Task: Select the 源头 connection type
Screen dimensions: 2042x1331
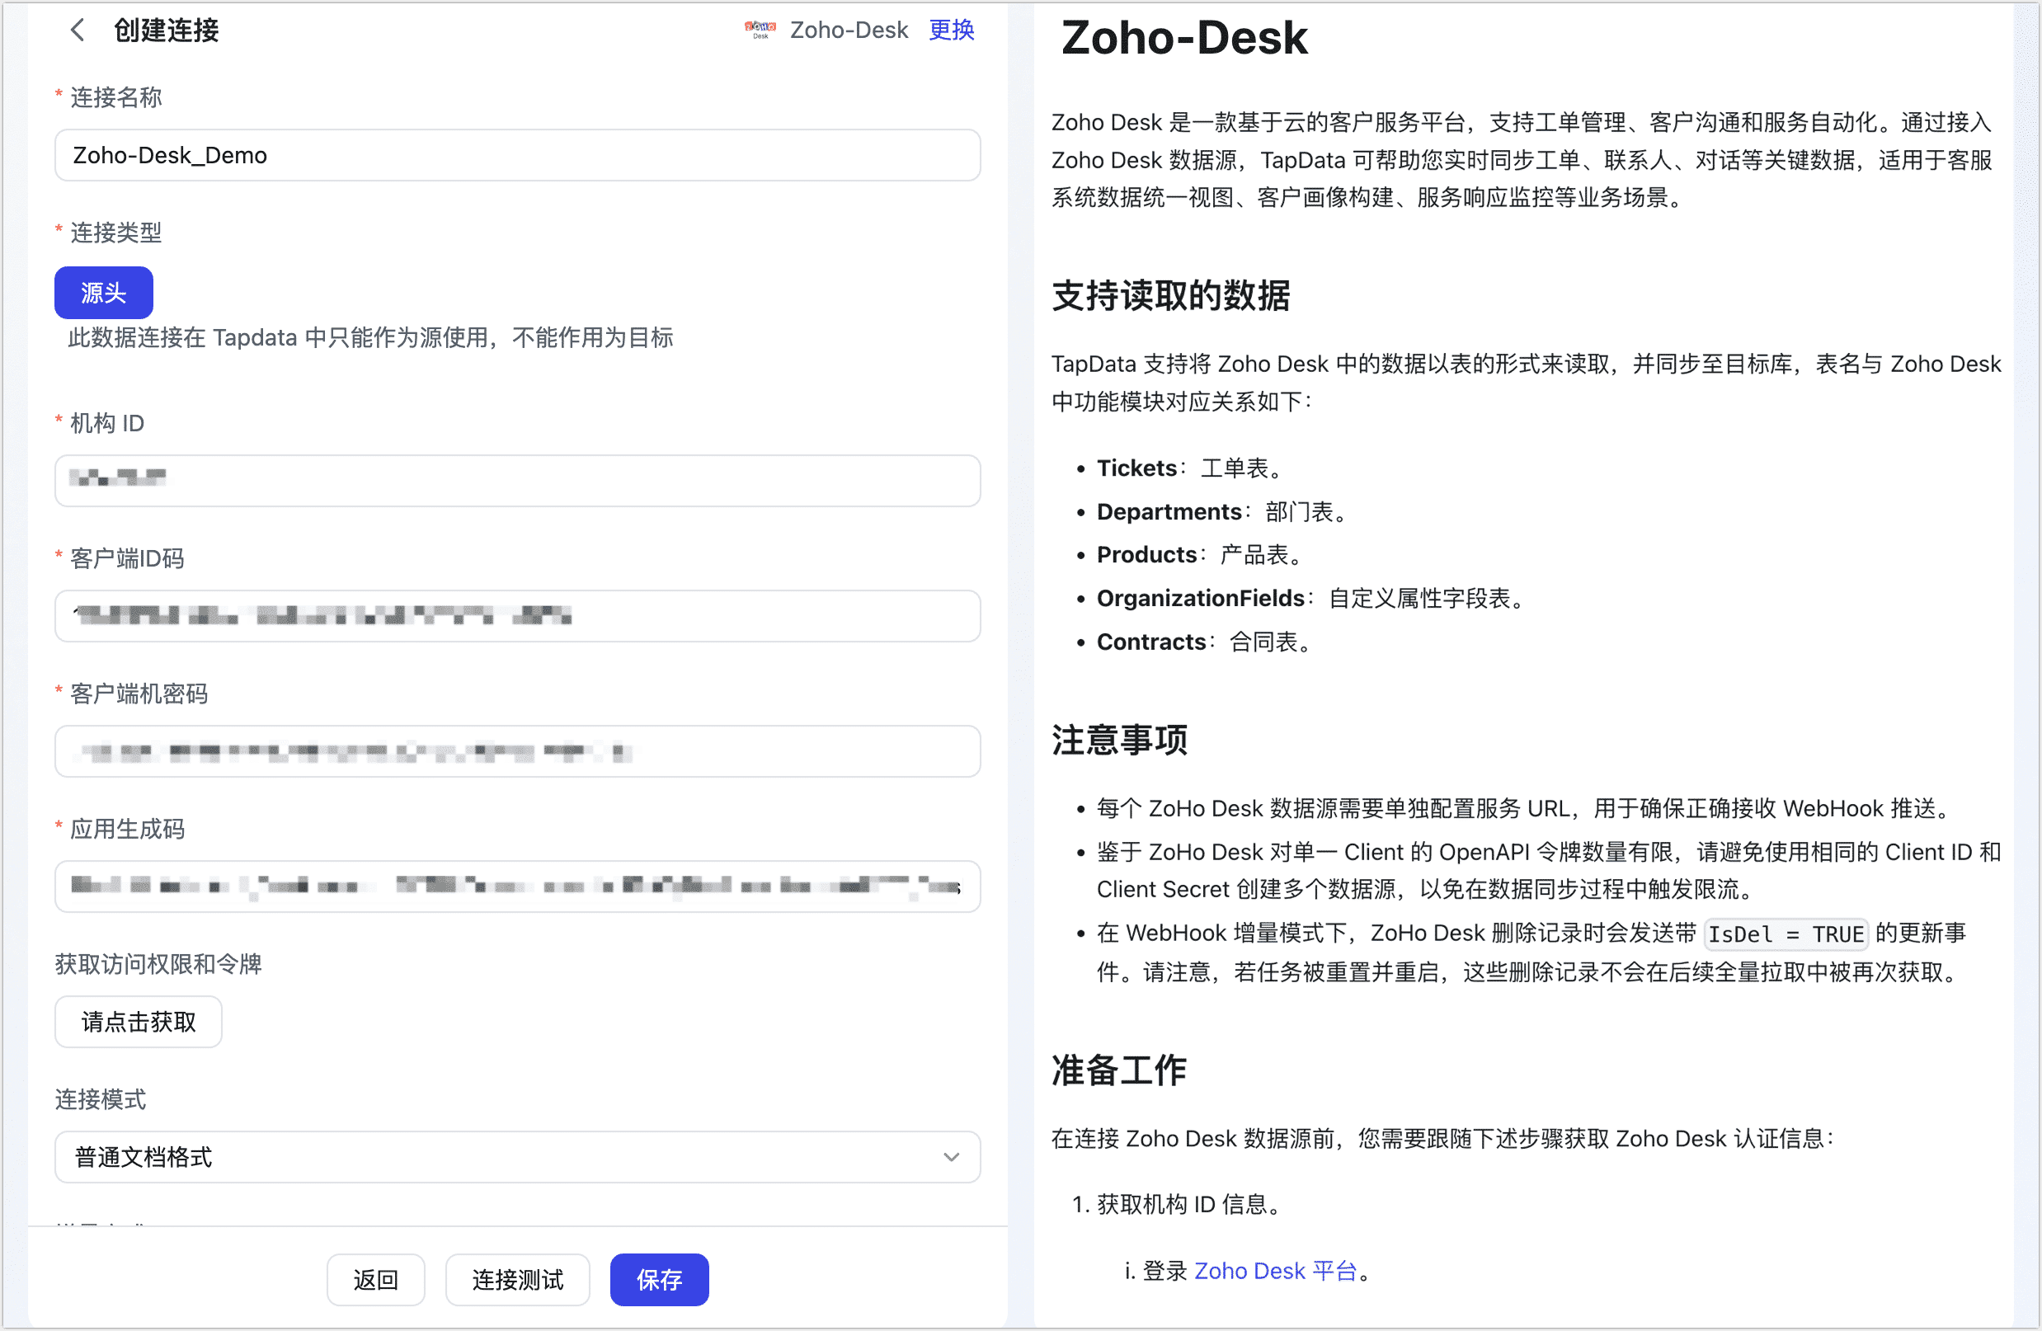Action: 103,292
